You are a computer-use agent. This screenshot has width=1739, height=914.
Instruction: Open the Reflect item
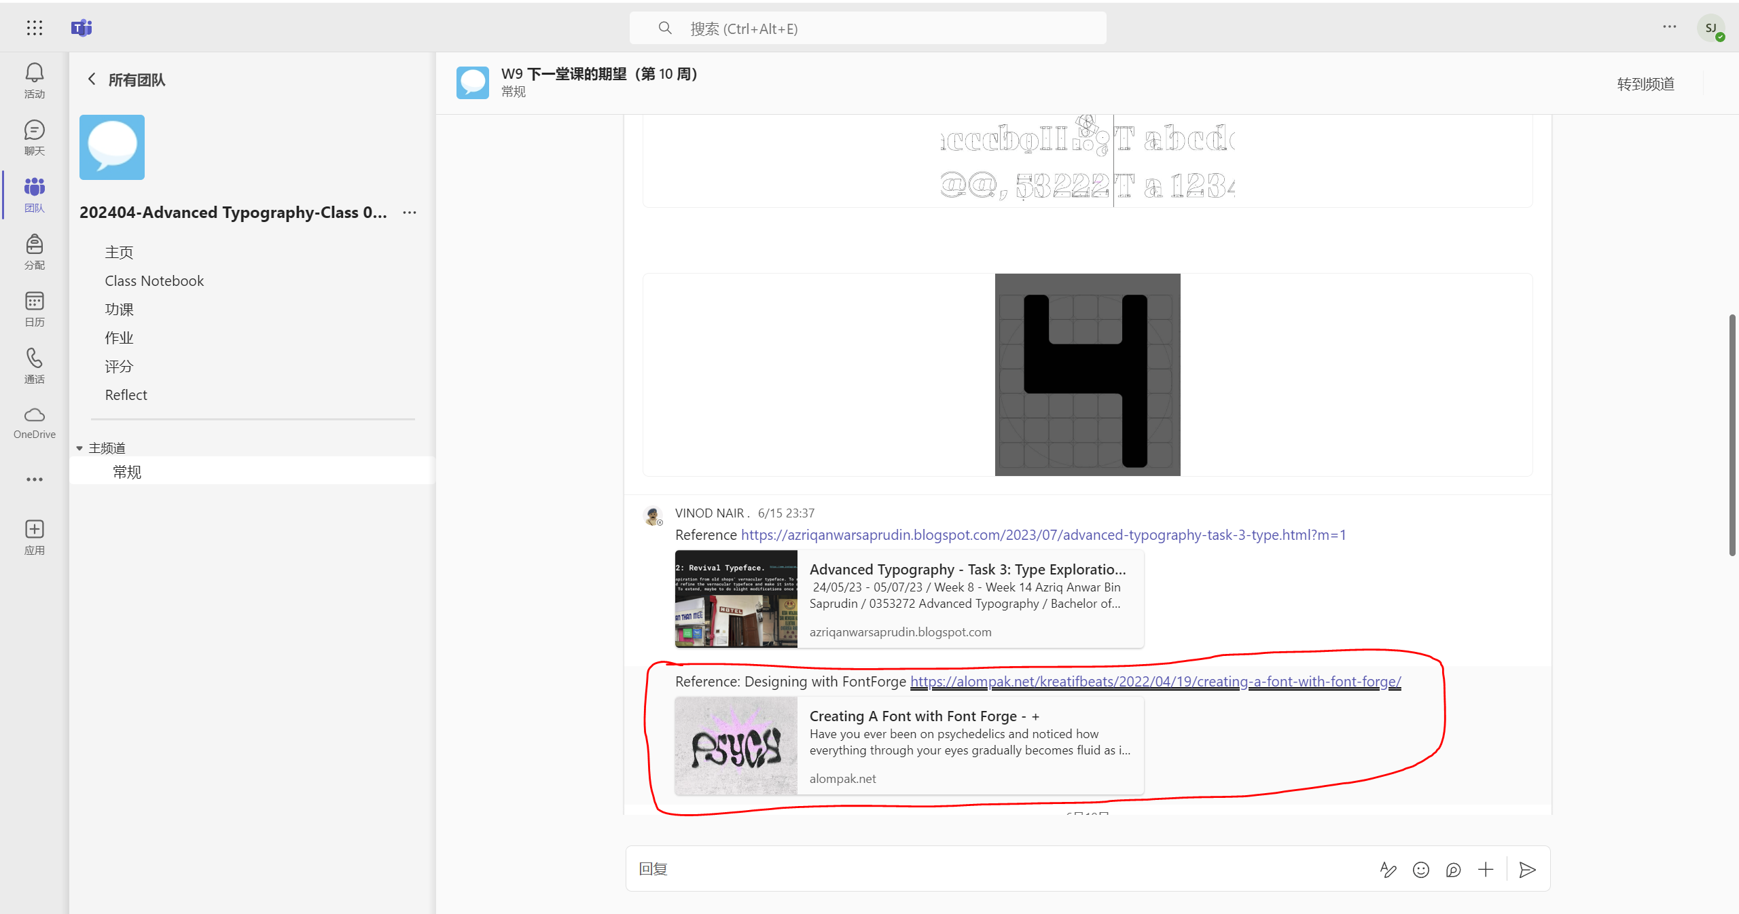[126, 395]
